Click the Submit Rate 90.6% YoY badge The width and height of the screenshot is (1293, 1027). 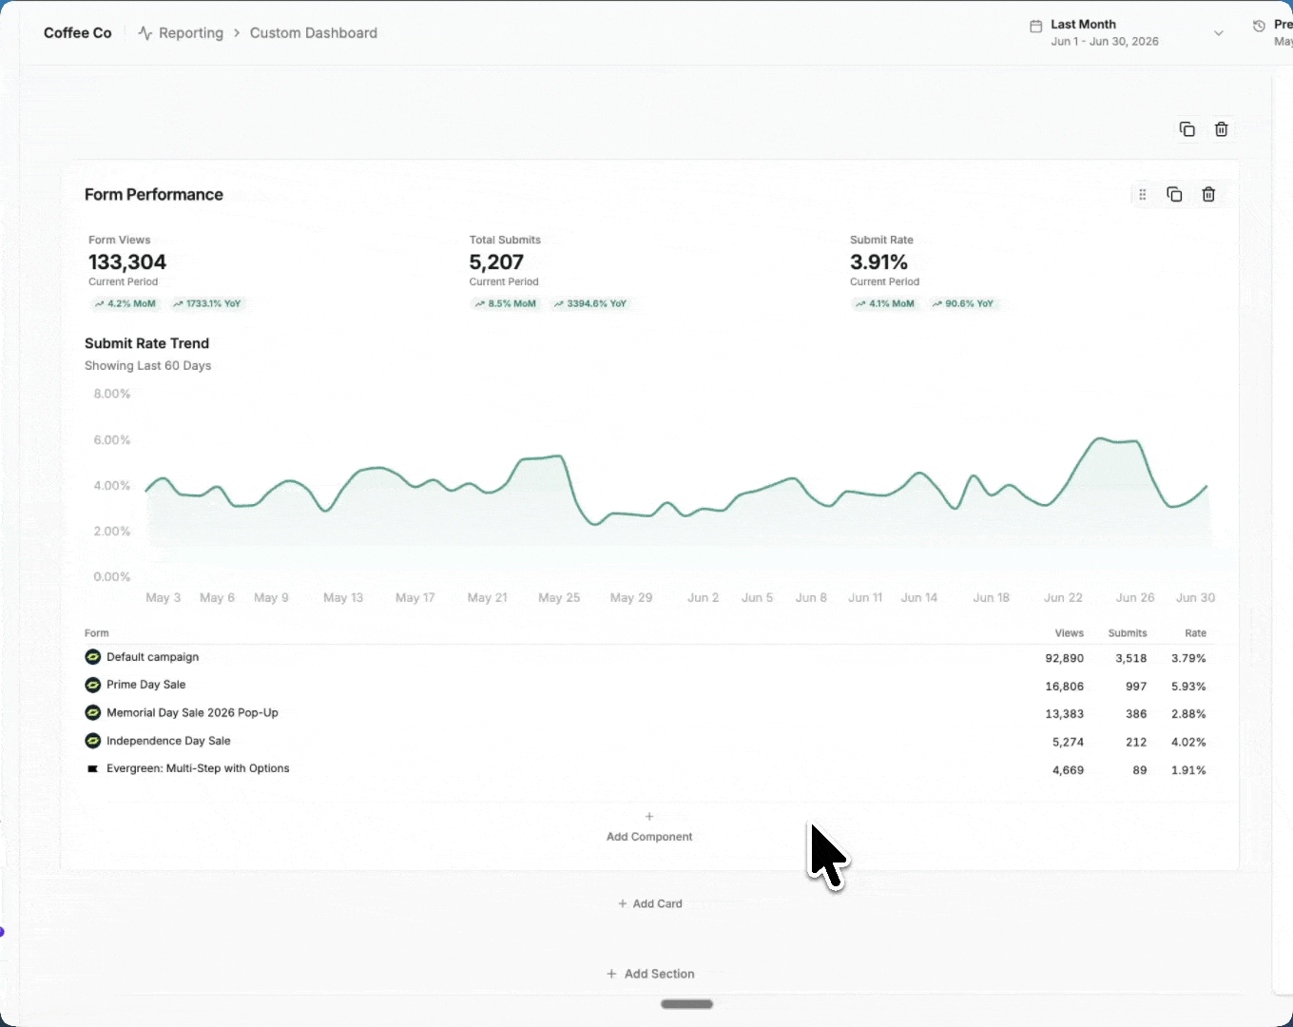[x=963, y=304]
